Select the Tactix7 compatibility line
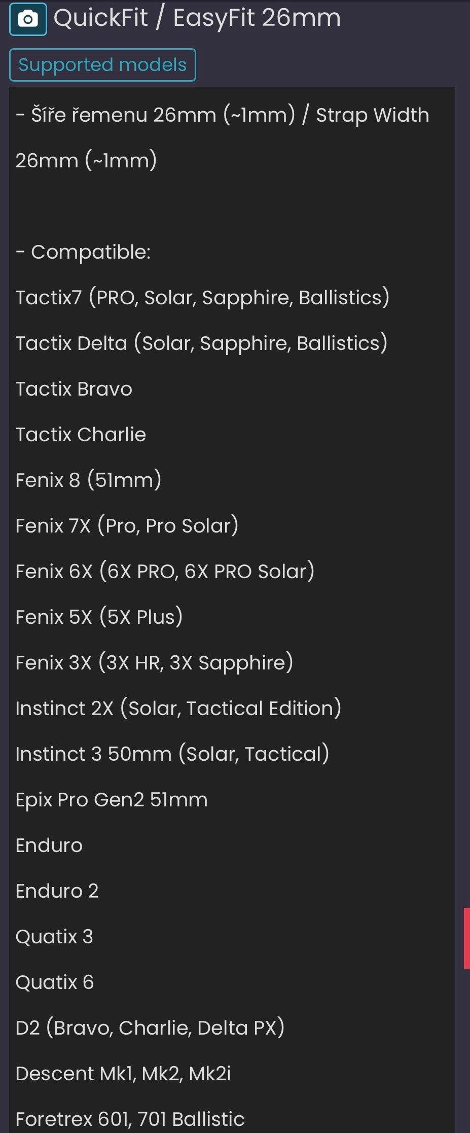 pyautogui.click(x=202, y=298)
